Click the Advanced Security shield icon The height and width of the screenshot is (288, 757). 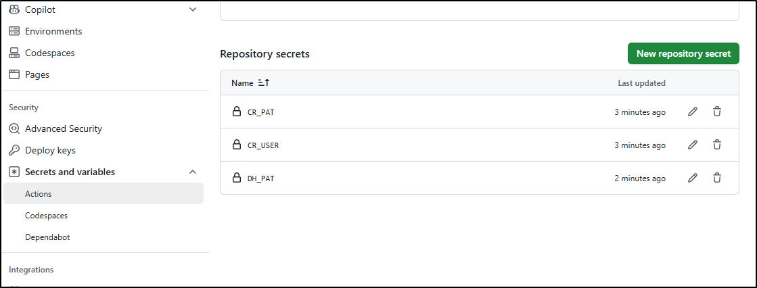click(x=14, y=128)
